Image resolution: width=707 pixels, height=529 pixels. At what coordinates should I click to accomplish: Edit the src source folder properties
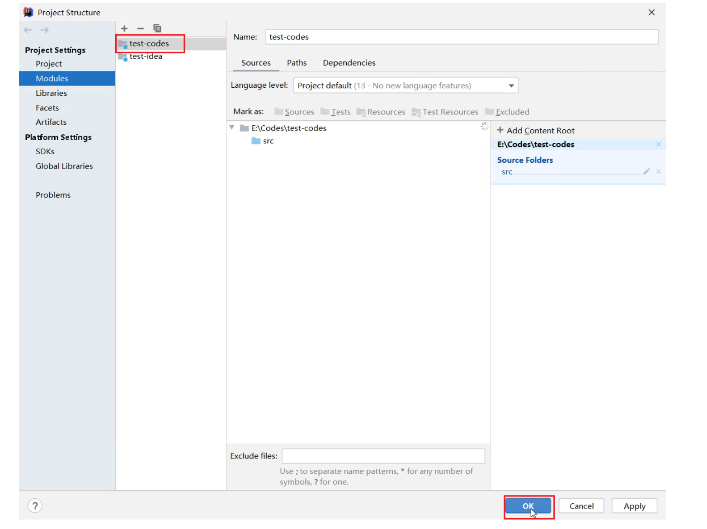[646, 171]
